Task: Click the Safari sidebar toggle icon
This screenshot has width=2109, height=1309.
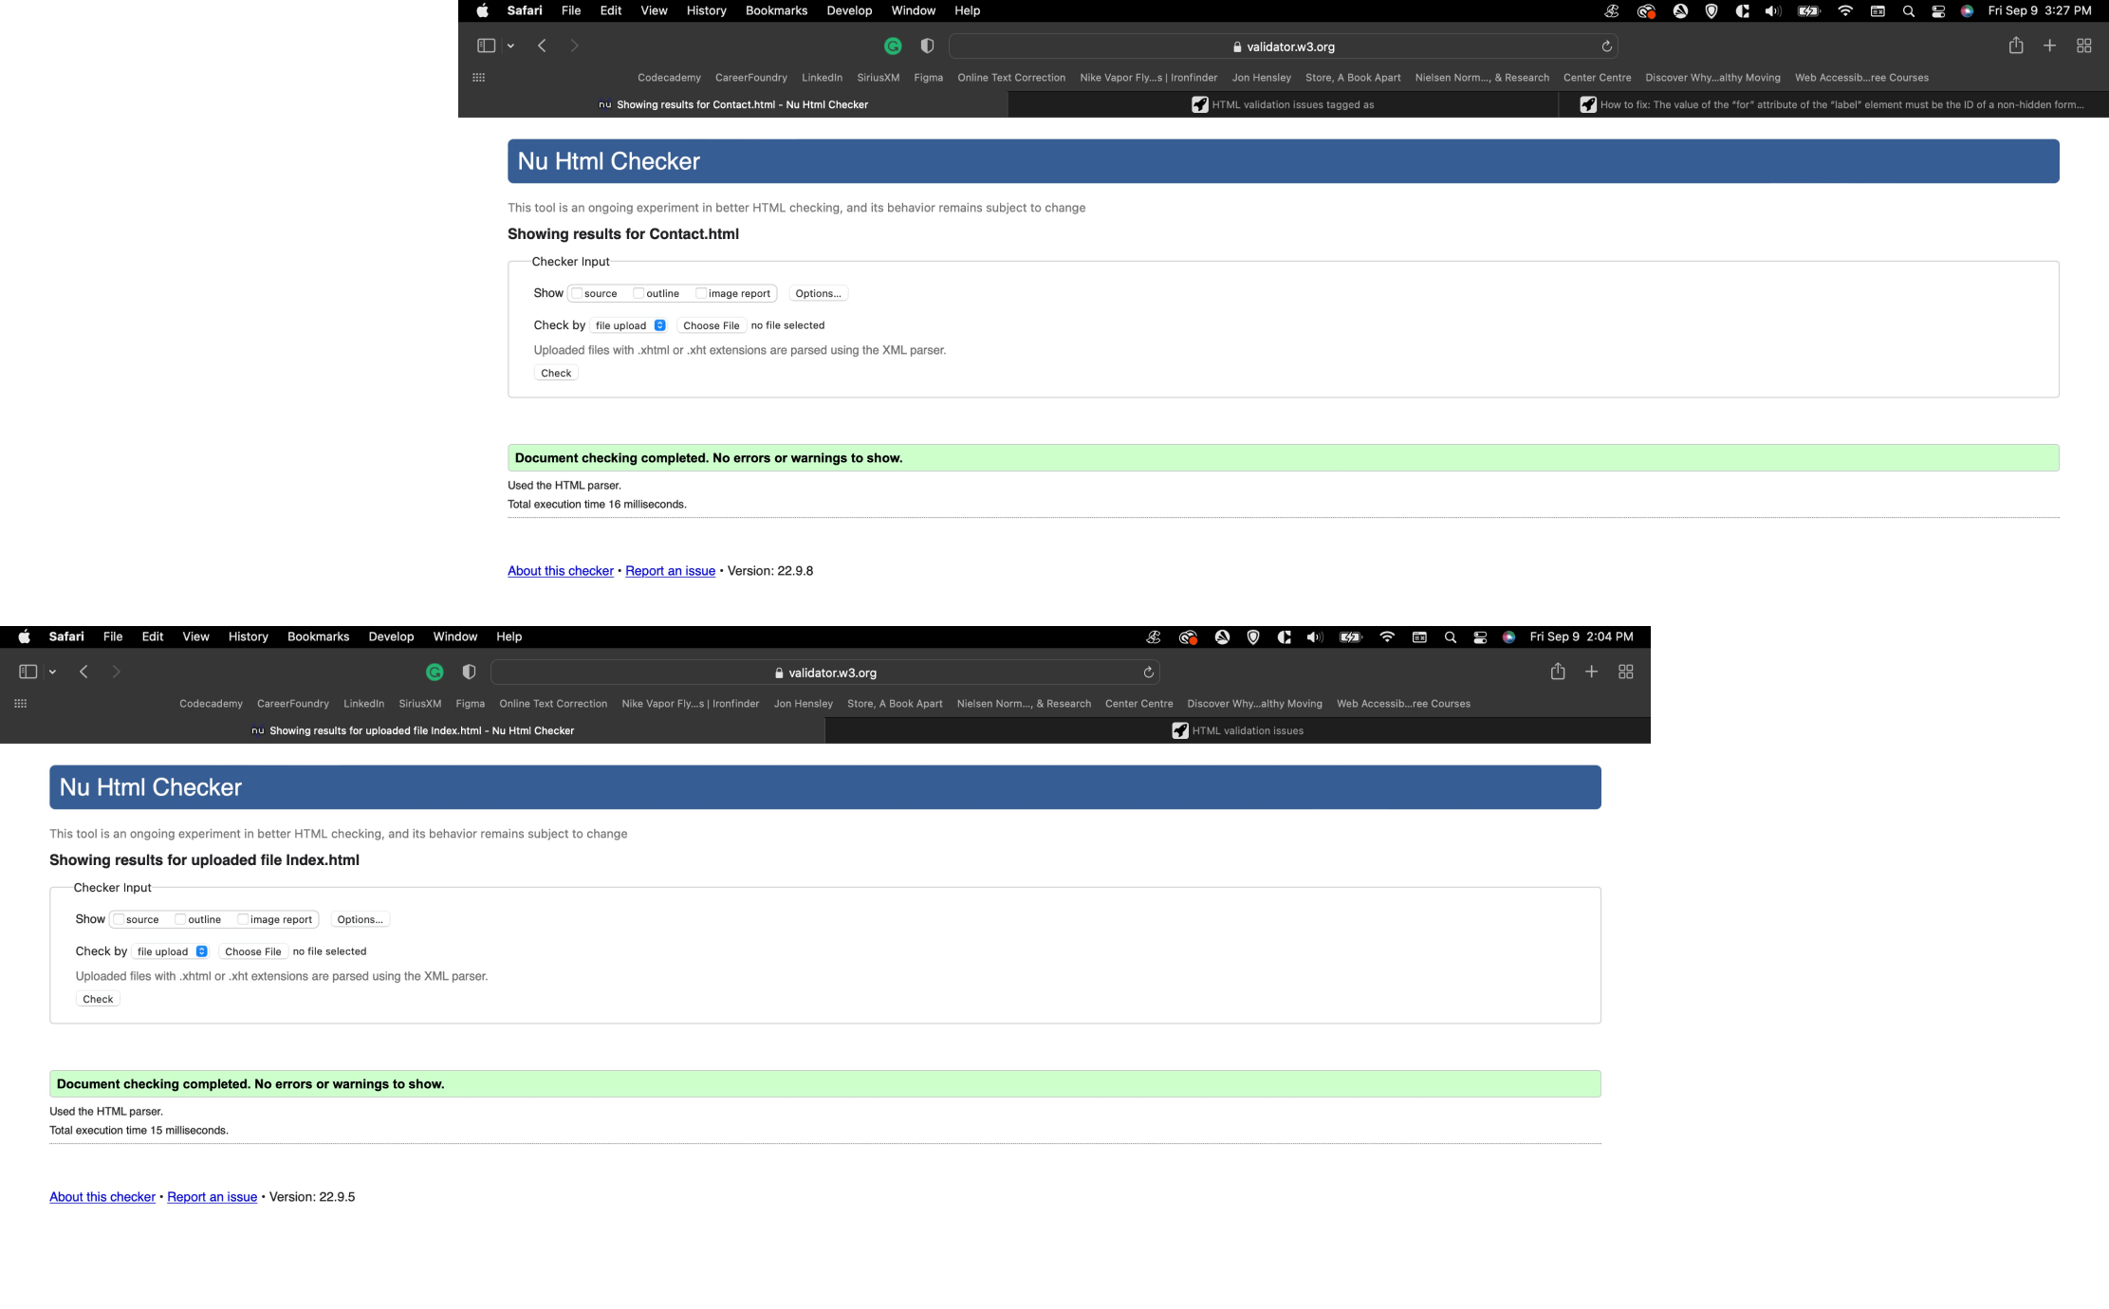Action: (482, 46)
